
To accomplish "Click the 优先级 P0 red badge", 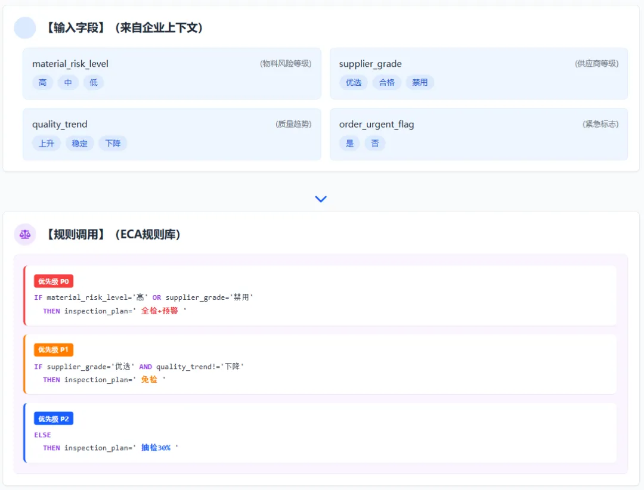I will (54, 281).
